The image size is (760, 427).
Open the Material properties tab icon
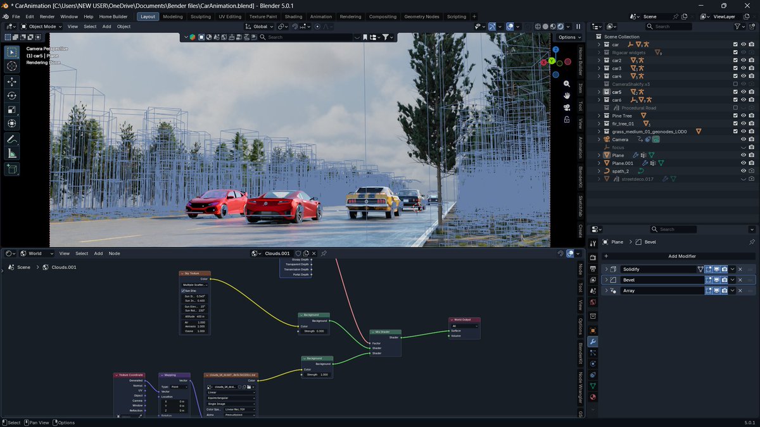point(593,397)
